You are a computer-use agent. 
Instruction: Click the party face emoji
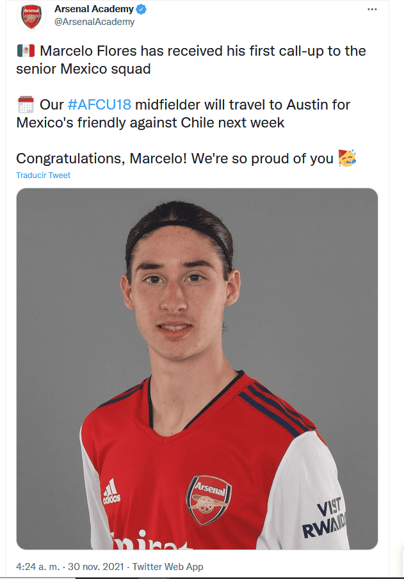point(347,158)
